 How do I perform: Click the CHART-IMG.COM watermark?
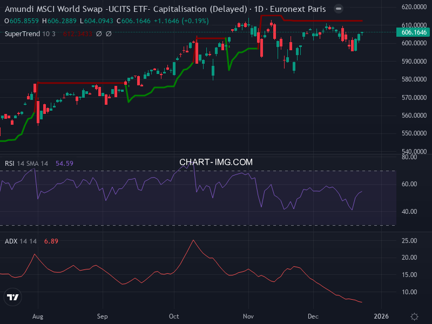[x=216, y=161]
